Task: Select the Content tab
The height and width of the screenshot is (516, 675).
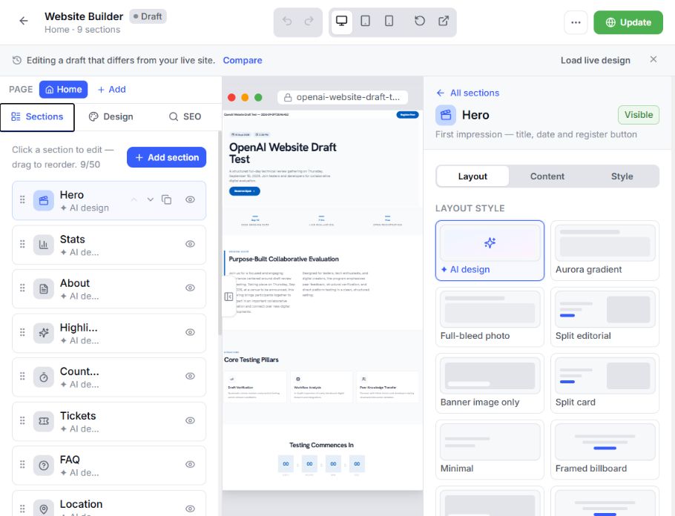Action: click(547, 176)
